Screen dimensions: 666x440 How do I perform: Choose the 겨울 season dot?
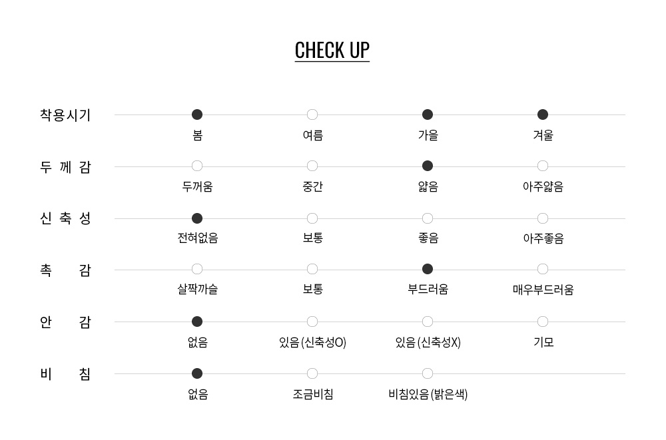point(543,114)
